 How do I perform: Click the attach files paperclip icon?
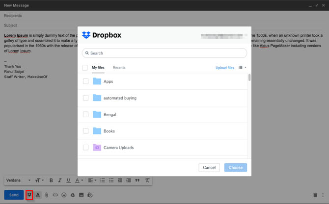47,195
